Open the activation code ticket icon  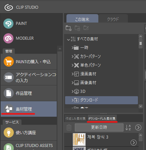(x=9, y=77)
